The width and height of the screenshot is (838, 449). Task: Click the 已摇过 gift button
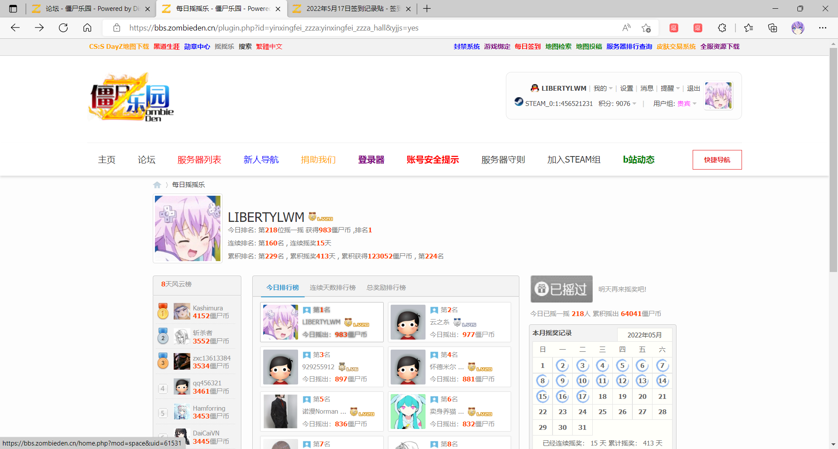pos(561,289)
